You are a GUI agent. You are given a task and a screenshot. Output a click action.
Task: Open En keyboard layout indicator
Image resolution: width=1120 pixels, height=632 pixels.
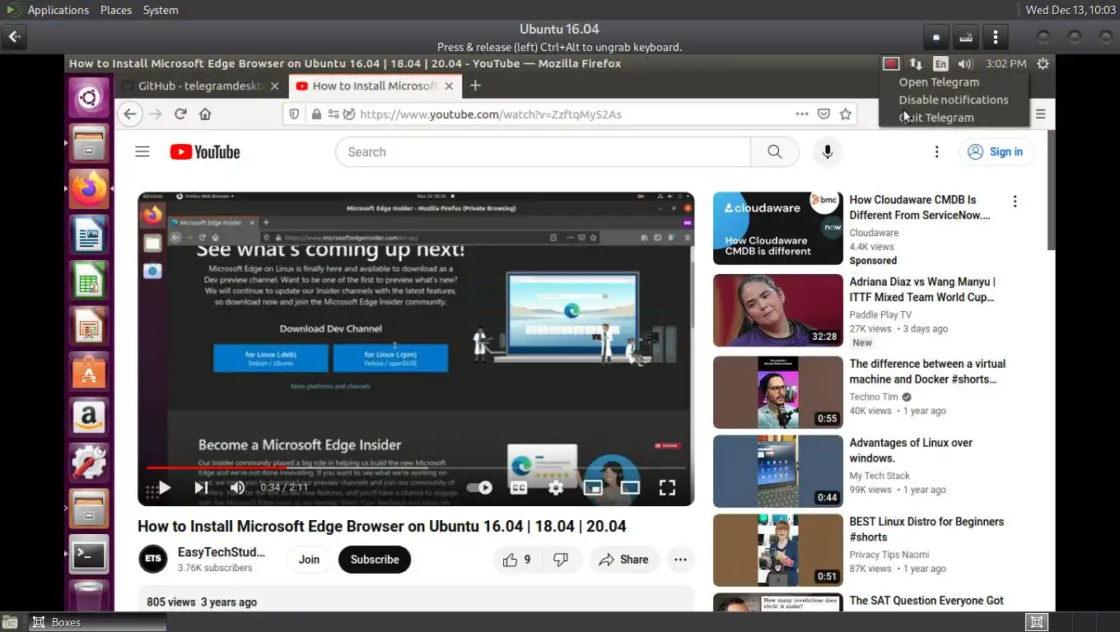940,63
